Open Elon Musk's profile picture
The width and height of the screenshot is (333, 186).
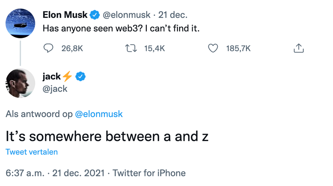(20, 23)
